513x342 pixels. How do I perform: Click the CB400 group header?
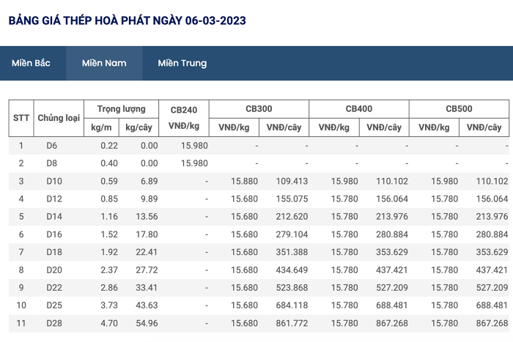pos(359,109)
